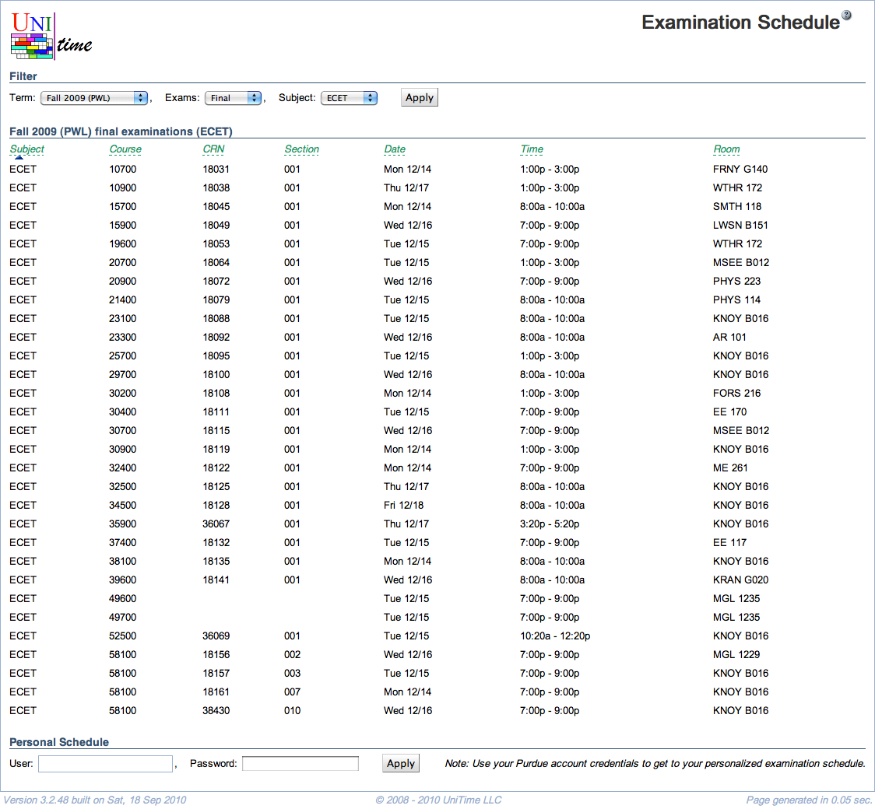Image resolution: width=875 pixels, height=809 pixels.
Task: Click course number 49700
Action: tap(123, 617)
